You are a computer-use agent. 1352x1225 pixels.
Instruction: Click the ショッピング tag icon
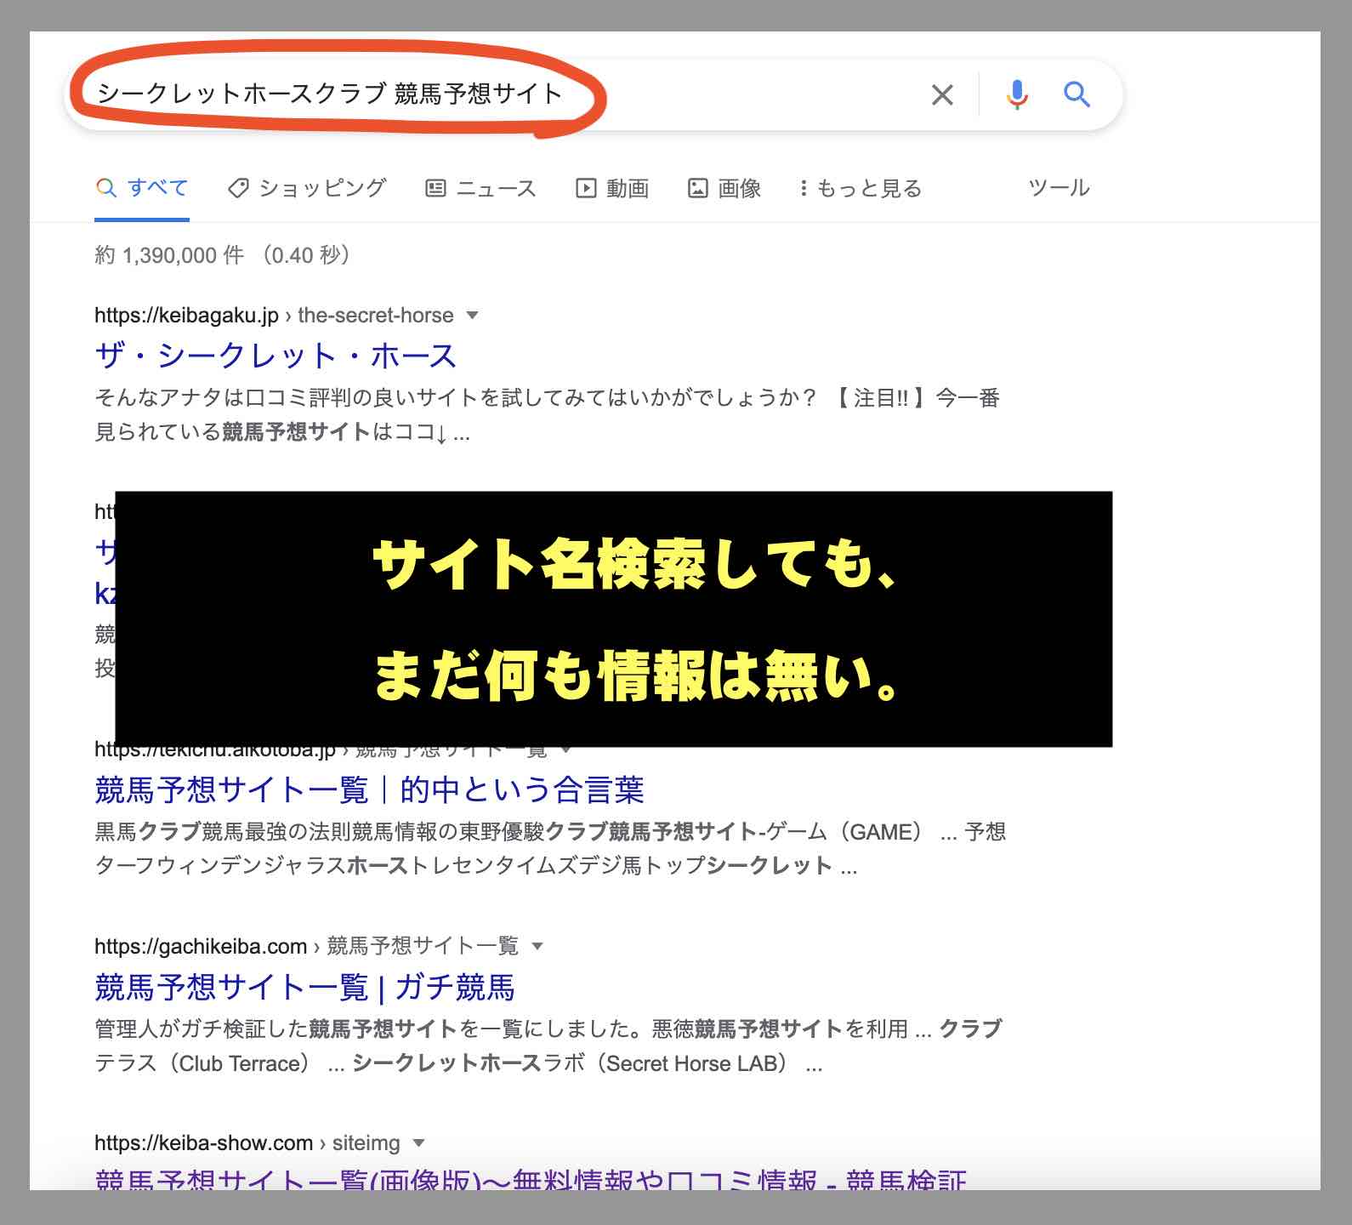238,188
